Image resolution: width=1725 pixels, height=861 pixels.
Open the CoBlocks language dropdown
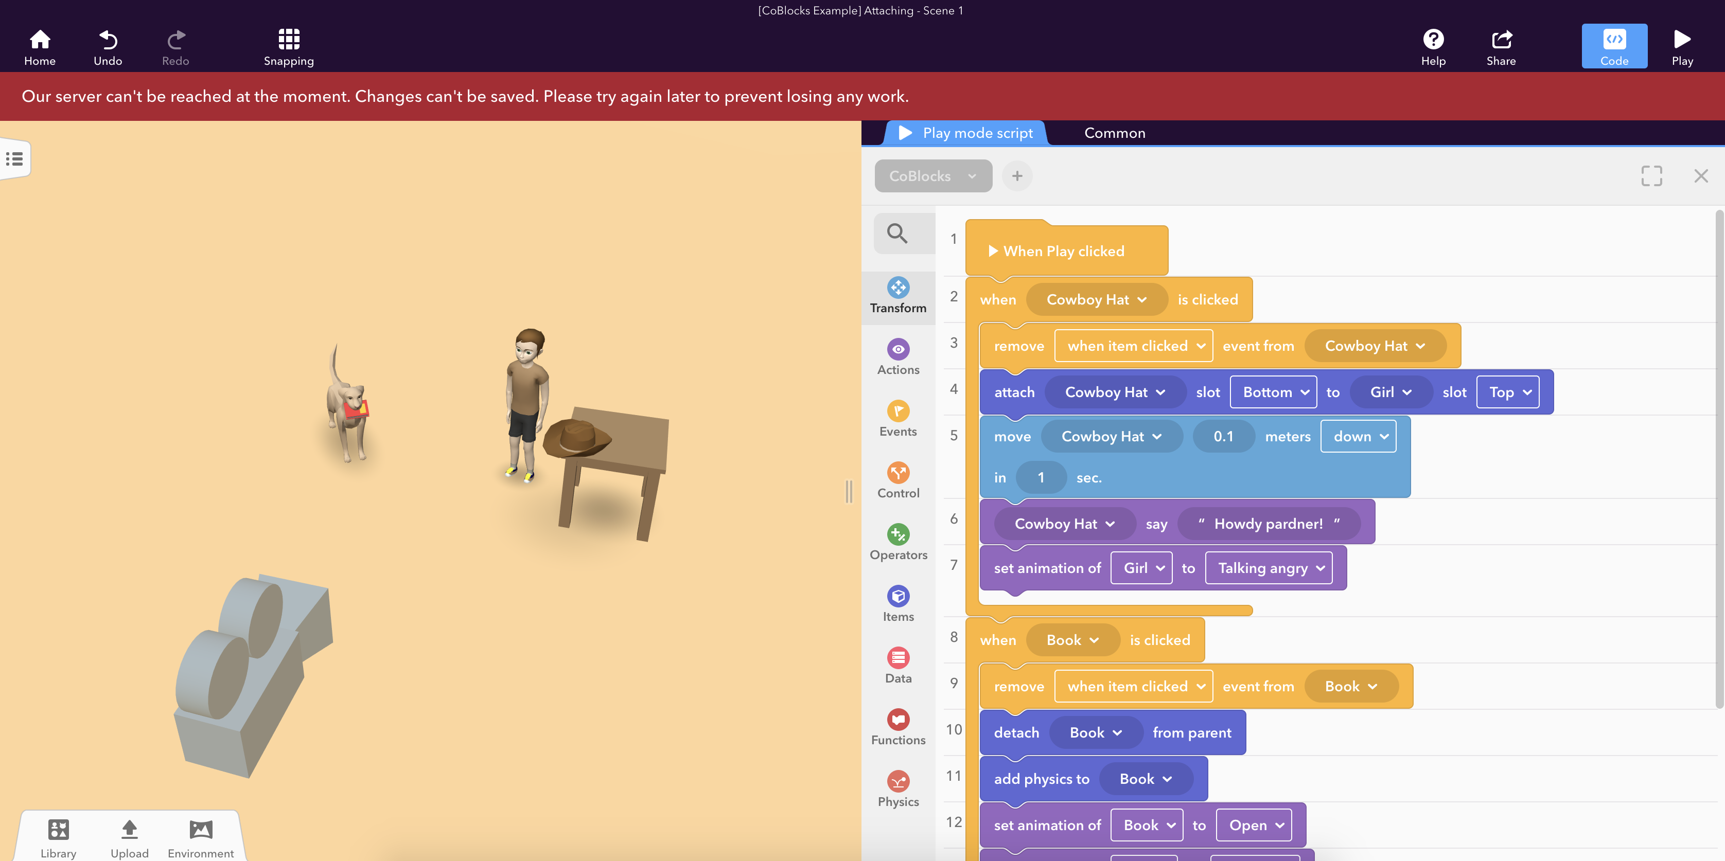click(x=933, y=176)
